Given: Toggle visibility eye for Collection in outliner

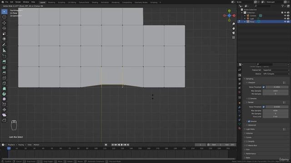Looking at the screenshot, I should click(285, 13).
